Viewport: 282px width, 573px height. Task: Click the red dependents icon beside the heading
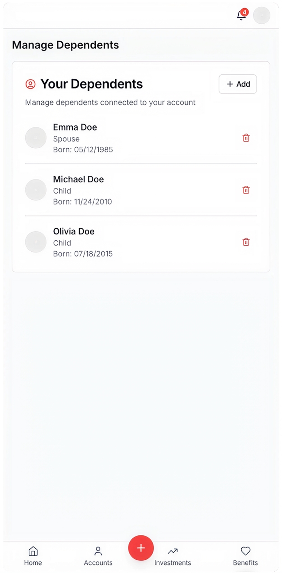click(31, 84)
